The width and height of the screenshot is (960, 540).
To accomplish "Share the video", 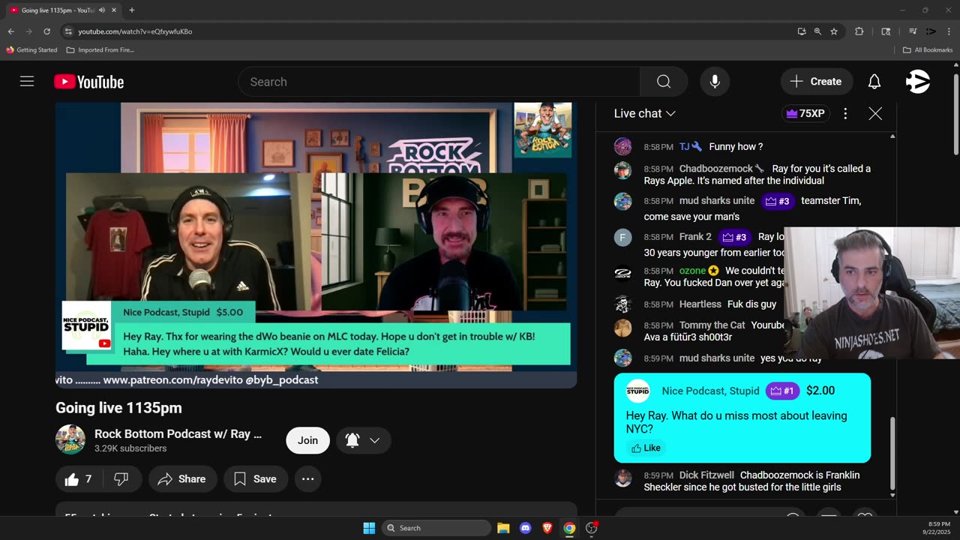I will coord(182,479).
